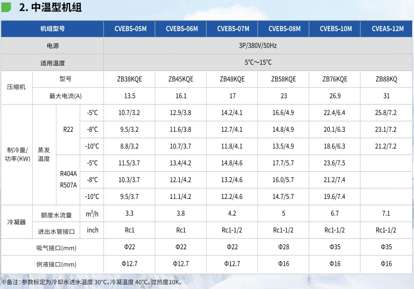This screenshot has height=289, width=414.
Task: Select water flow value 7.1
Action: (x=386, y=213)
